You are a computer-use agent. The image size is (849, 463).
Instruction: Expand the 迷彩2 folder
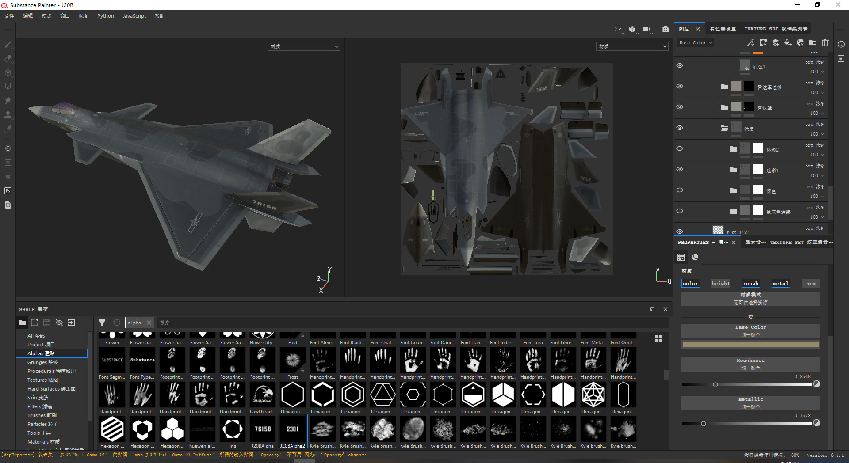pos(733,149)
